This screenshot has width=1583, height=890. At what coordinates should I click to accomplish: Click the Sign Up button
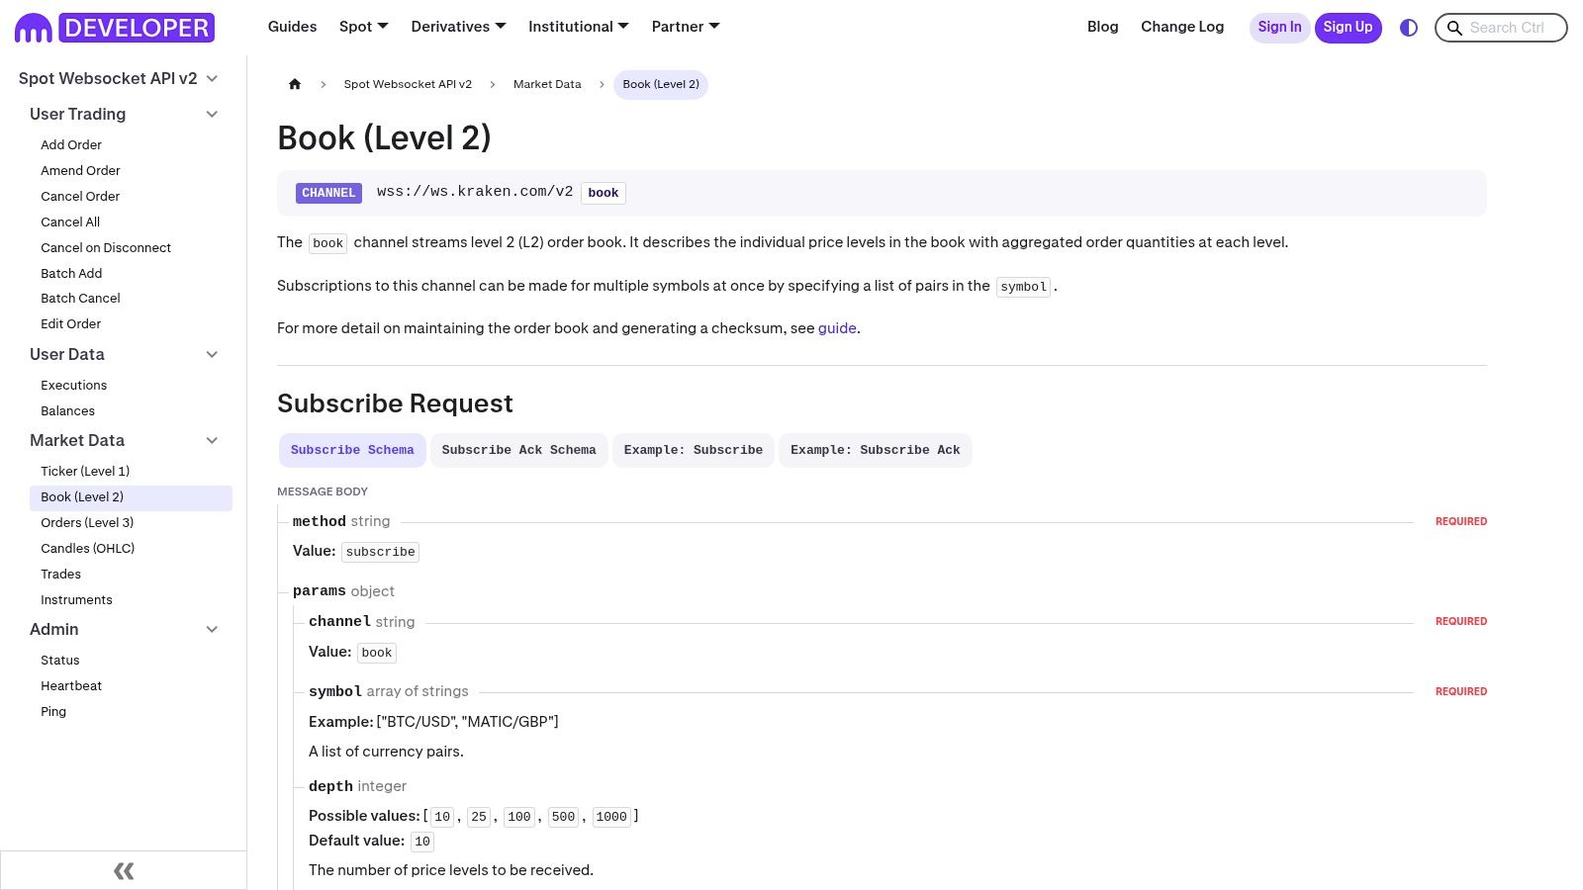coord(1348,27)
